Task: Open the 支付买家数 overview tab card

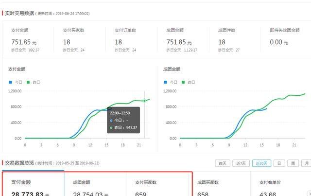Action: 157,184
